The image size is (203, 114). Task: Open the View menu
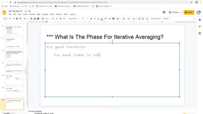pos(20,14)
